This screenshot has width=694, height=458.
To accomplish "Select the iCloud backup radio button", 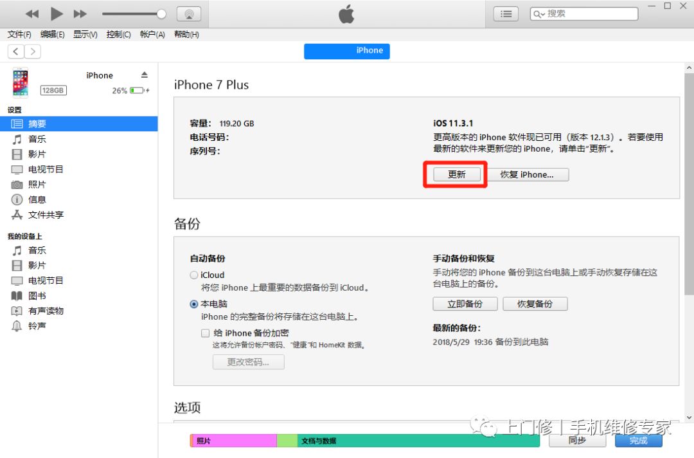I will tap(194, 275).
